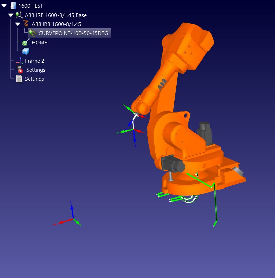Click the document icon of the last Settings item
Screen dimensions: 275x278
click(19, 79)
